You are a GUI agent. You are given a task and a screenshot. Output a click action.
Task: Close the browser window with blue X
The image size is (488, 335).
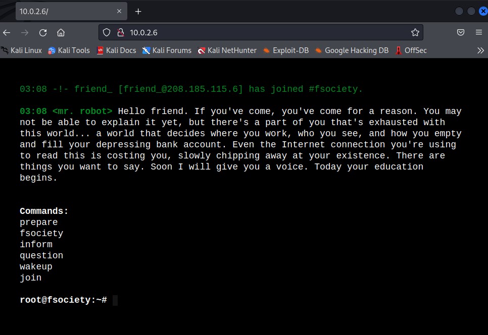click(x=483, y=11)
